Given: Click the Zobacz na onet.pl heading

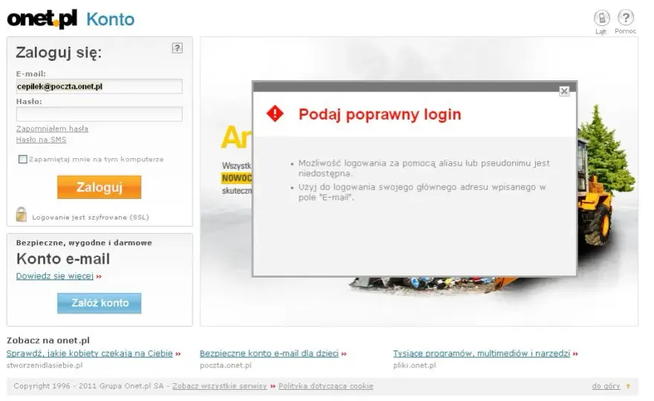Looking at the screenshot, I should click(x=48, y=341).
